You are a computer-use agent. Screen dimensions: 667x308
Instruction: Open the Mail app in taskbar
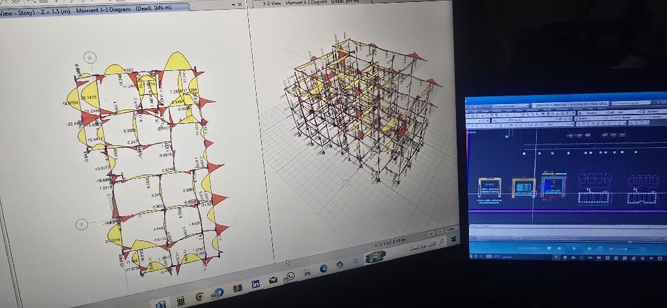pos(274,280)
